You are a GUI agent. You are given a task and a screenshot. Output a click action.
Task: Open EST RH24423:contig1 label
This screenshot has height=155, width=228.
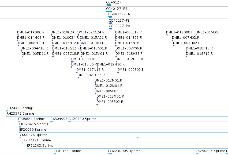pos(20,108)
